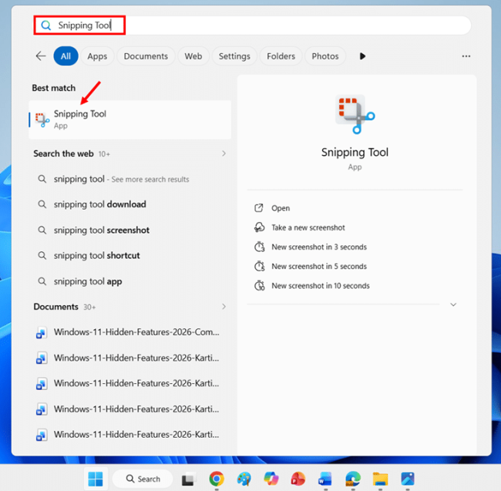This screenshot has width=501, height=491.
Task: Switch to the Apps filter tab
Action: coord(97,56)
